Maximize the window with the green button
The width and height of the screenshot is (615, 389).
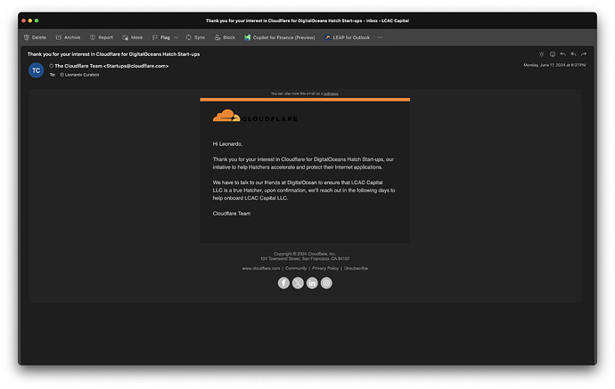click(37, 20)
